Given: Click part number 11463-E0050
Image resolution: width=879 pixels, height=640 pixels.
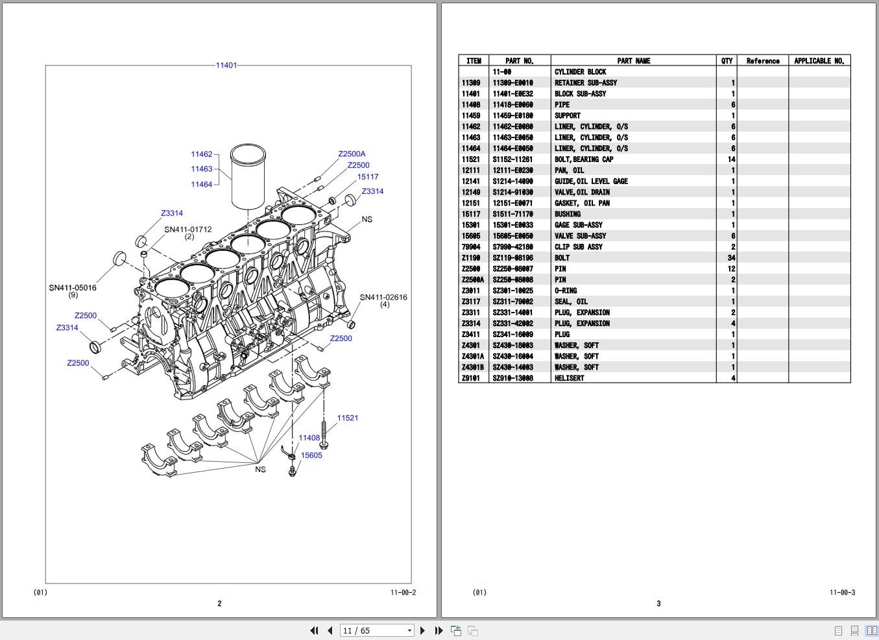Looking at the screenshot, I should (x=512, y=137).
